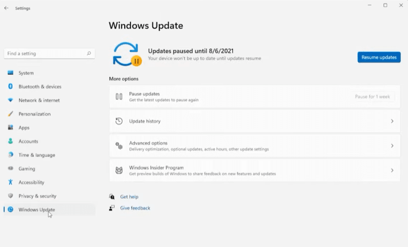The height and width of the screenshot is (247, 408).
Task: Open Windows Insider Program via its chevron
Action: (x=392, y=170)
